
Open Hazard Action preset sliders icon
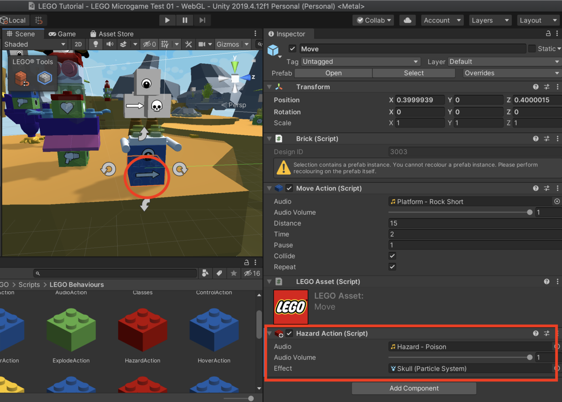pos(547,333)
